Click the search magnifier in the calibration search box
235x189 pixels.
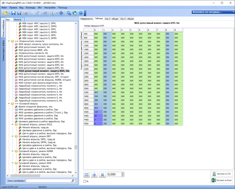pos(73,181)
